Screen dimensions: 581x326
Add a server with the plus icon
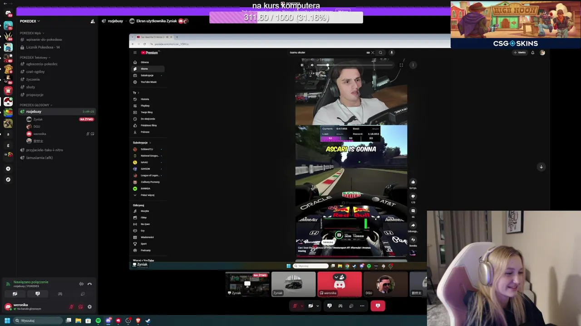[8, 168]
